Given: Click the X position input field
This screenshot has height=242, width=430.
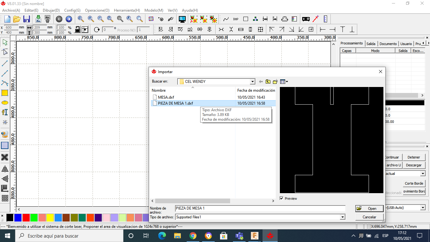Looking at the screenshot, I should [x=12, y=27].
